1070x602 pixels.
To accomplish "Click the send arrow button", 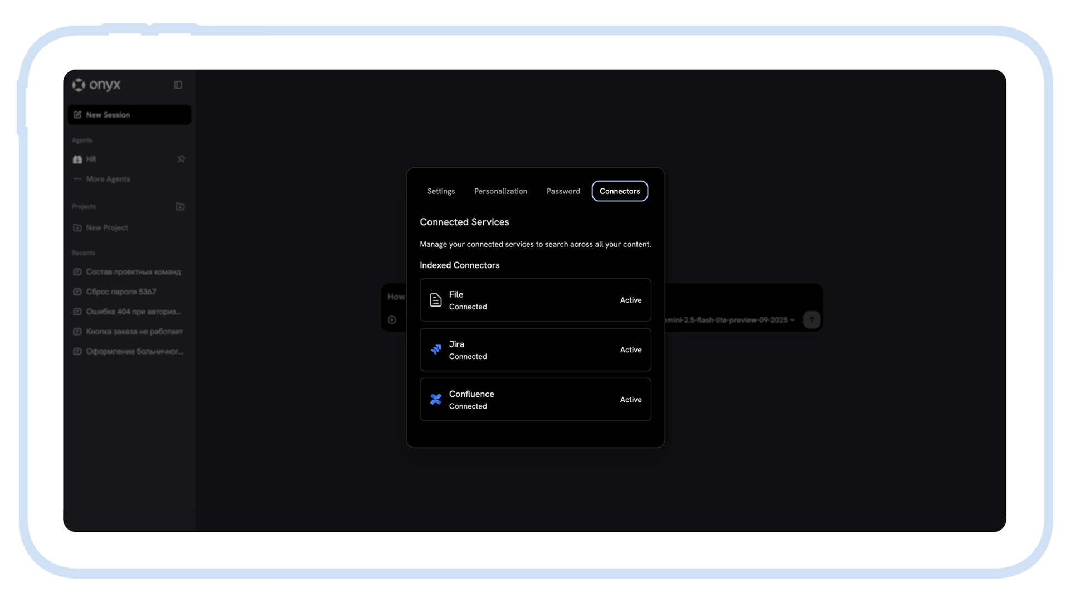I will (811, 320).
